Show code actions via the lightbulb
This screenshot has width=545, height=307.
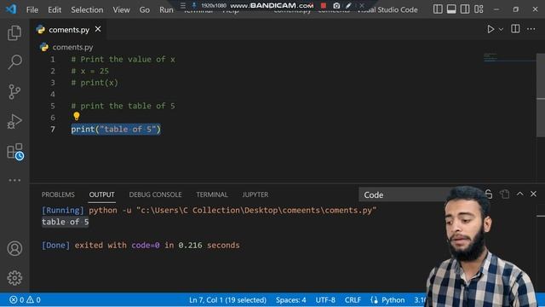click(77, 116)
